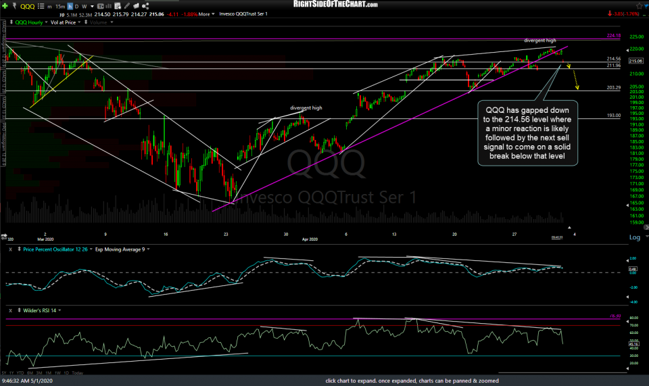Click the move handle beside Volume
This screenshot has width=649, height=386.
pyautogui.click(x=86, y=22)
